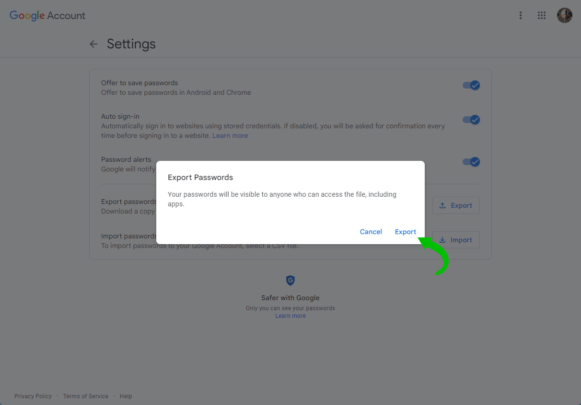Confirm Export in the dialog
This screenshot has height=405, width=581.
click(406, 232)
